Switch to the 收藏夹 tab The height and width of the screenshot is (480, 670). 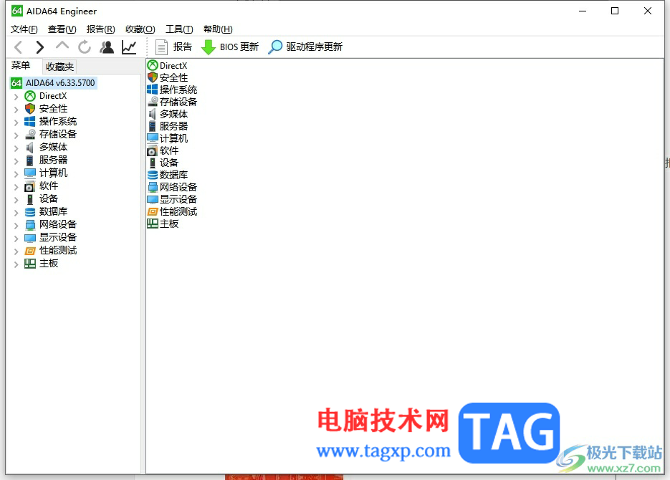click(59, 67)
